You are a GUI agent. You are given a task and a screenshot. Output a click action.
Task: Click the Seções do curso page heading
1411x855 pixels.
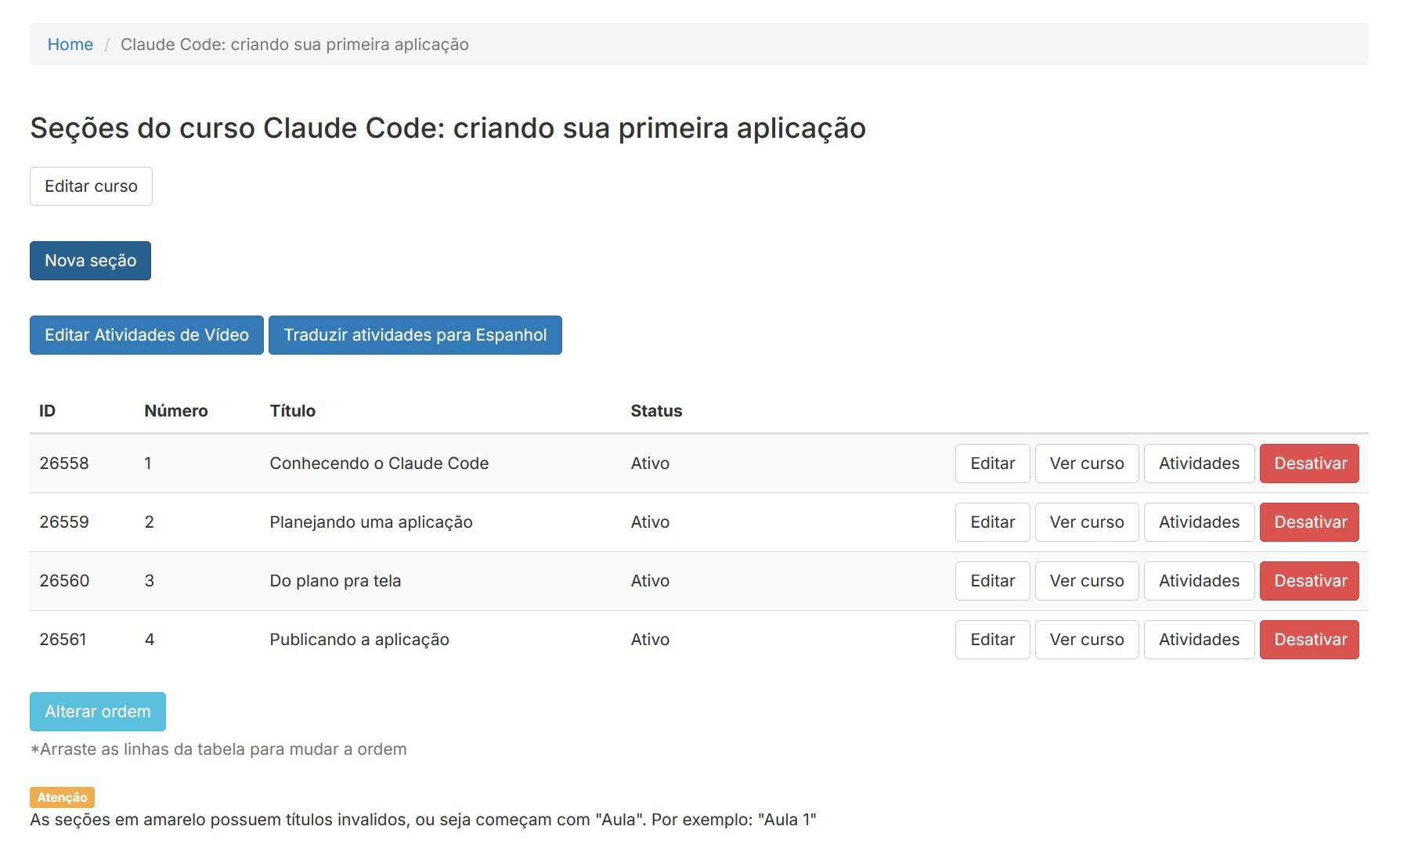coord(448,128)
